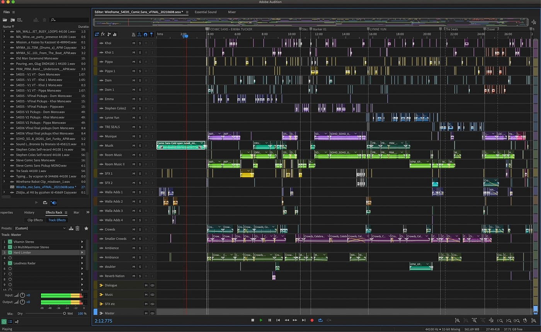Open L3 MultiMaximizer Stereo slot arrow menu
Image resolution: width=541 pixels, height=332 pixels.
[x=82, y=247]
